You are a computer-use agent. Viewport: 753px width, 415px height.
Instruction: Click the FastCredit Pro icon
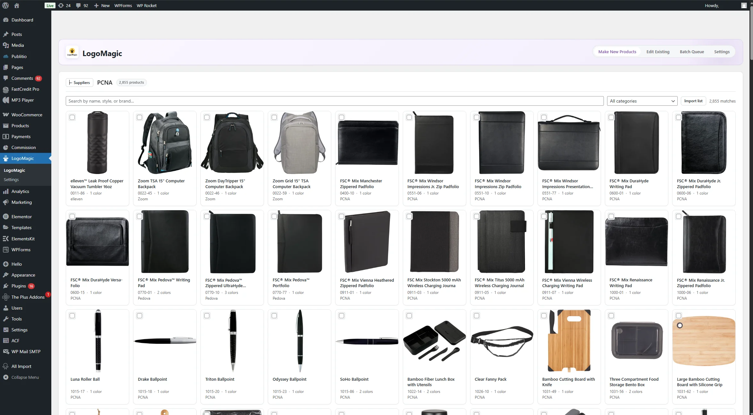(x=6, y=89)
